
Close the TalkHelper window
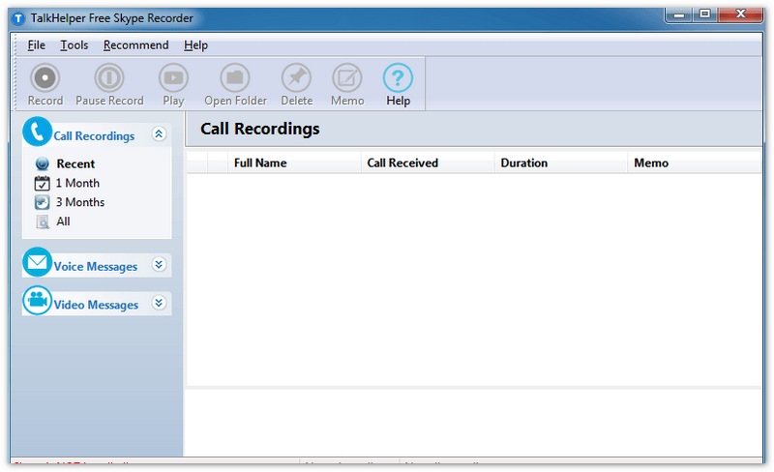point(740,15)
